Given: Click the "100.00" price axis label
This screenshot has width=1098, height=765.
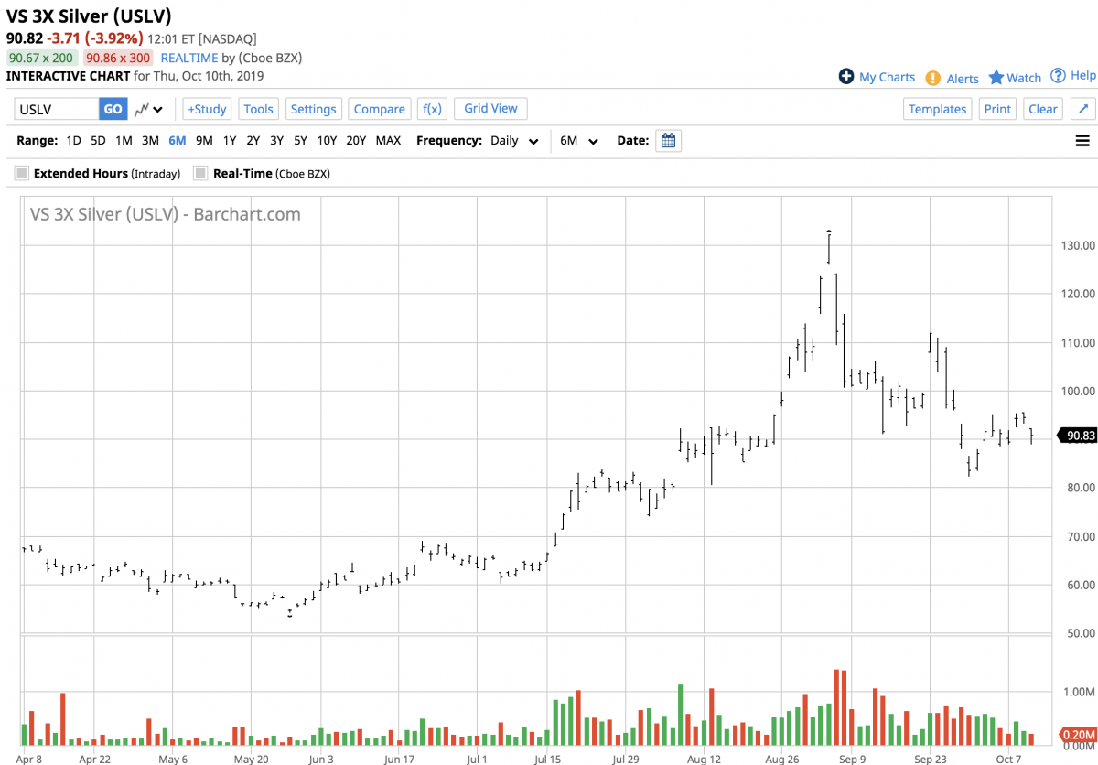Looking at the screenshot, I should [1078, 391].
